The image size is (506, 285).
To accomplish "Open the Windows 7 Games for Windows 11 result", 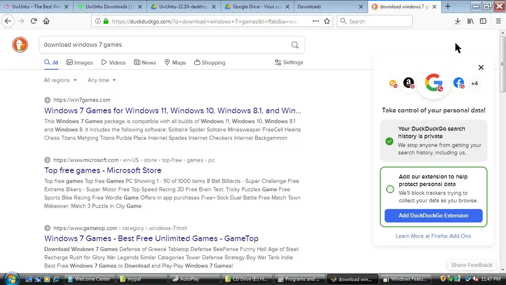I will [x=172, y=110].
